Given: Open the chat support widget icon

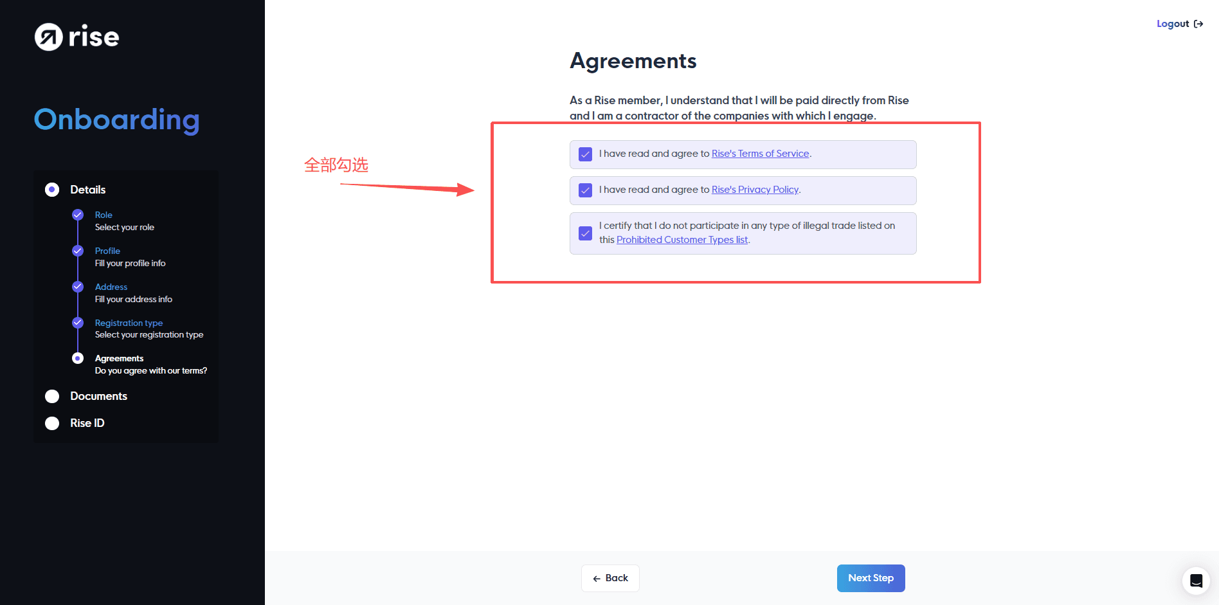Looking at the screenshot, I should pyautogui.click(x=1196, y=581).
